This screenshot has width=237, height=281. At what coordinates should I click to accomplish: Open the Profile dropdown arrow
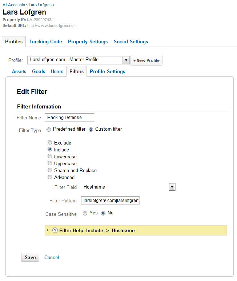click(126, 60)
